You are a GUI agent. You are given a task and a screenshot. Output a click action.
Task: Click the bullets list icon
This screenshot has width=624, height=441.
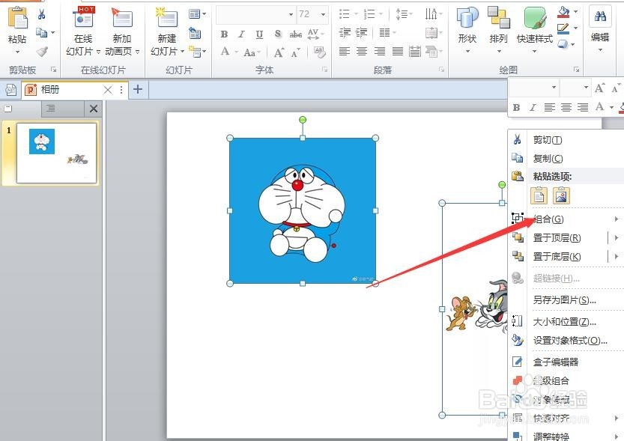click(x=344, y=14)
